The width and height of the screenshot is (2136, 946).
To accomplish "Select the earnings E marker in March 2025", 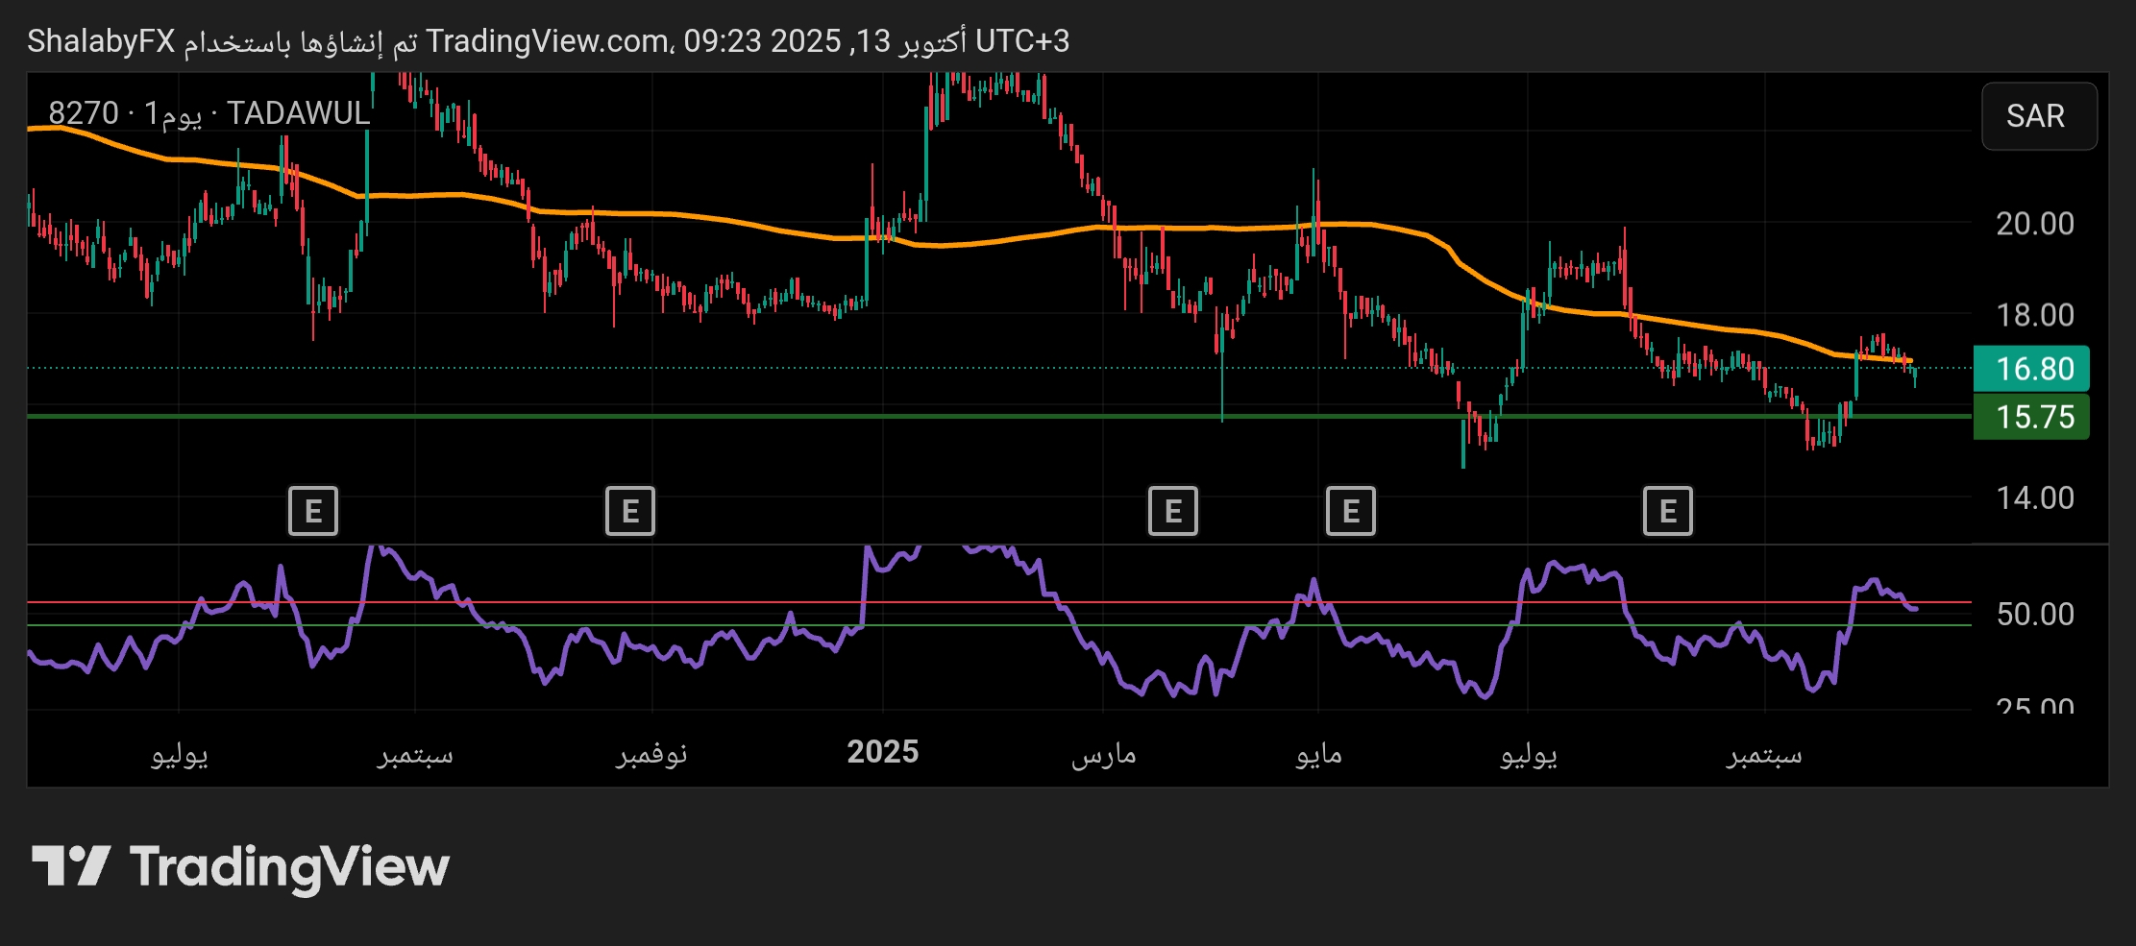I will pyautogui.click(x=1172, y=511).
